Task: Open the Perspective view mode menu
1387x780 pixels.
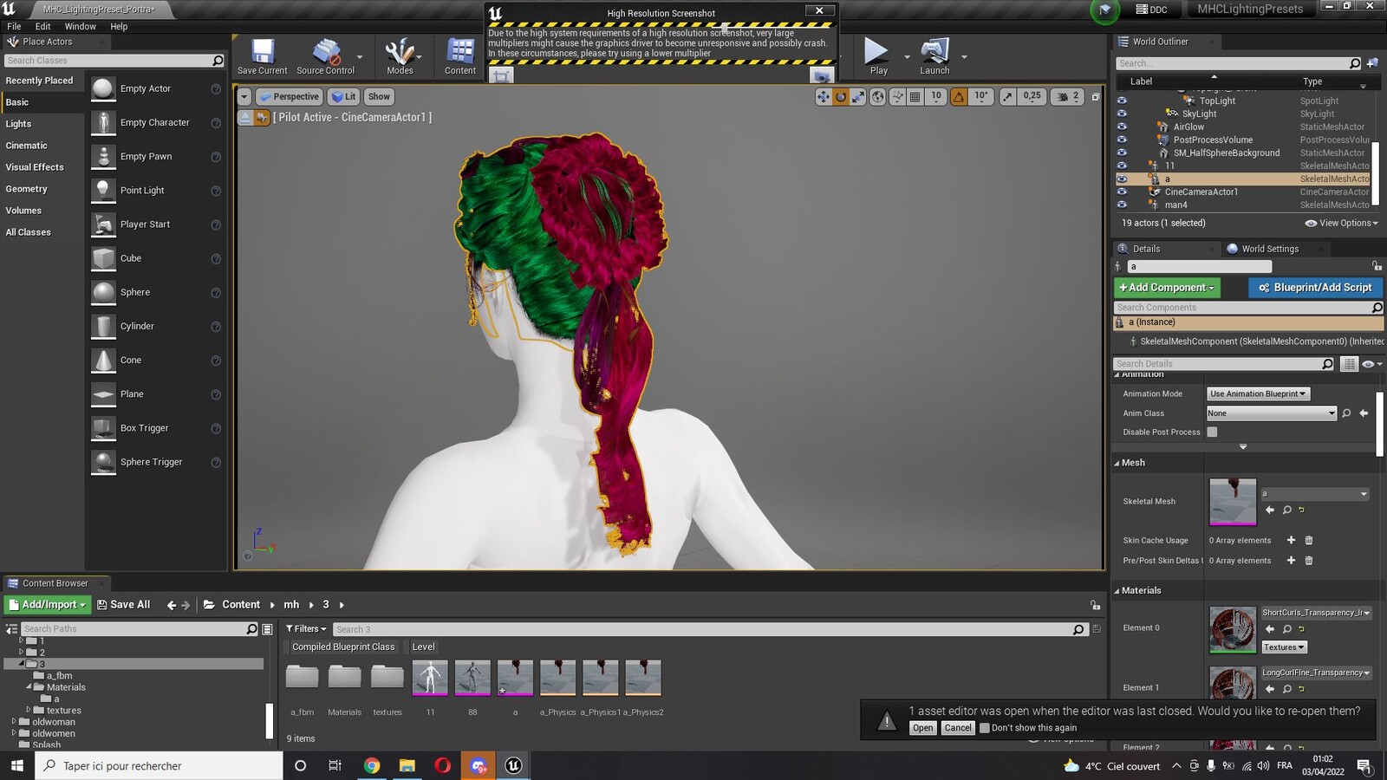Action: [x=290, y=97]
